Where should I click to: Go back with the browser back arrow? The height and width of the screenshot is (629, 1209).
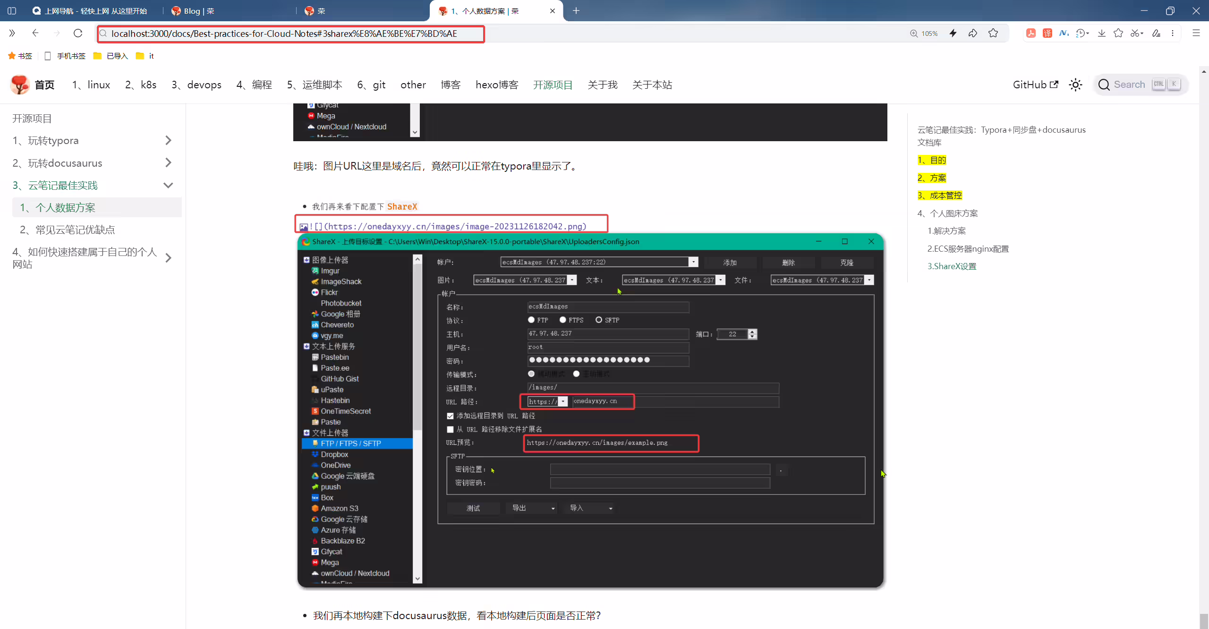point(35,33)
